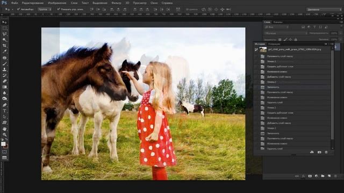Select the Rectangular Marquee tool
The image size is (344, 193).
[x=4, y=28]
